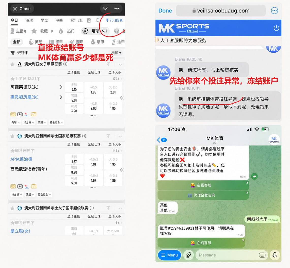Pin 澳大利亚女子甲级联赛 to top
This screenshot has height=268, width=290.
[x=108, y=64]
